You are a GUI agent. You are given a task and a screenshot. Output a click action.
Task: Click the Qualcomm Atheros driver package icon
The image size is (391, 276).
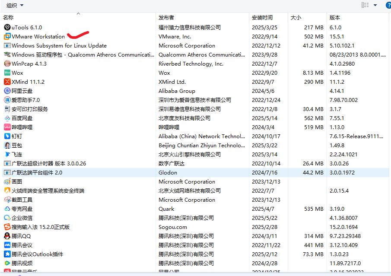click(7, 54)
